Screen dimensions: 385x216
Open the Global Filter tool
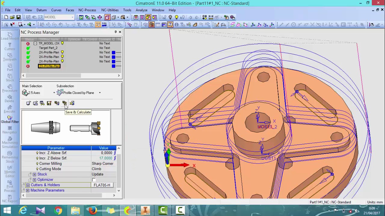(10, 119)
